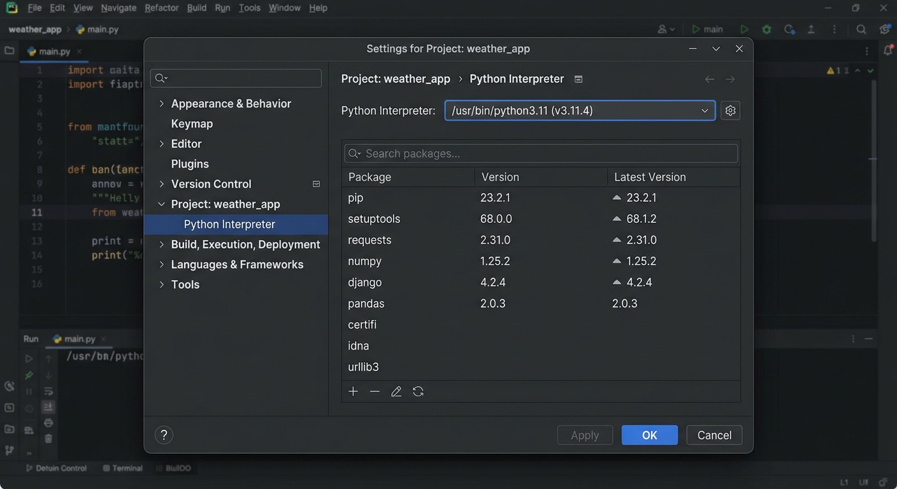Open the Navigate menu
Screen dimensions: 897x489
tap(118, 8)
